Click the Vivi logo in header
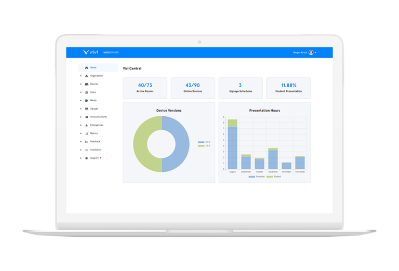This screenshot has height=271, width=399. 90,52
